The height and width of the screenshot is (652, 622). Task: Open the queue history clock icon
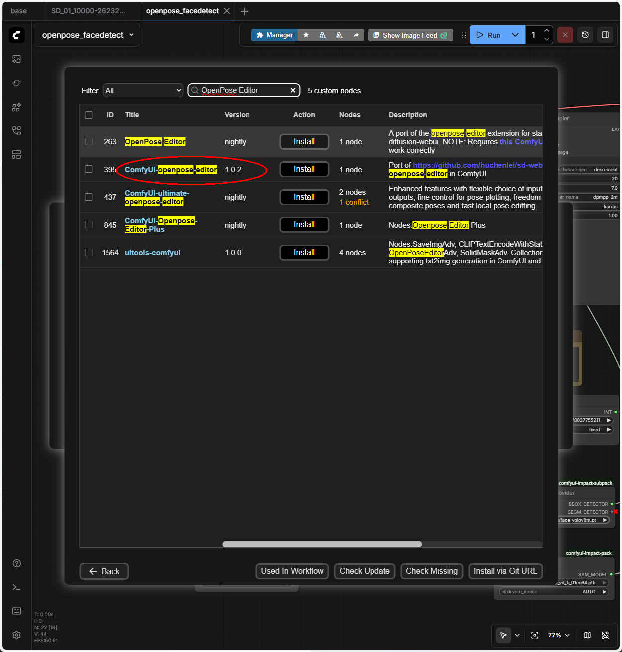(585, 35)
